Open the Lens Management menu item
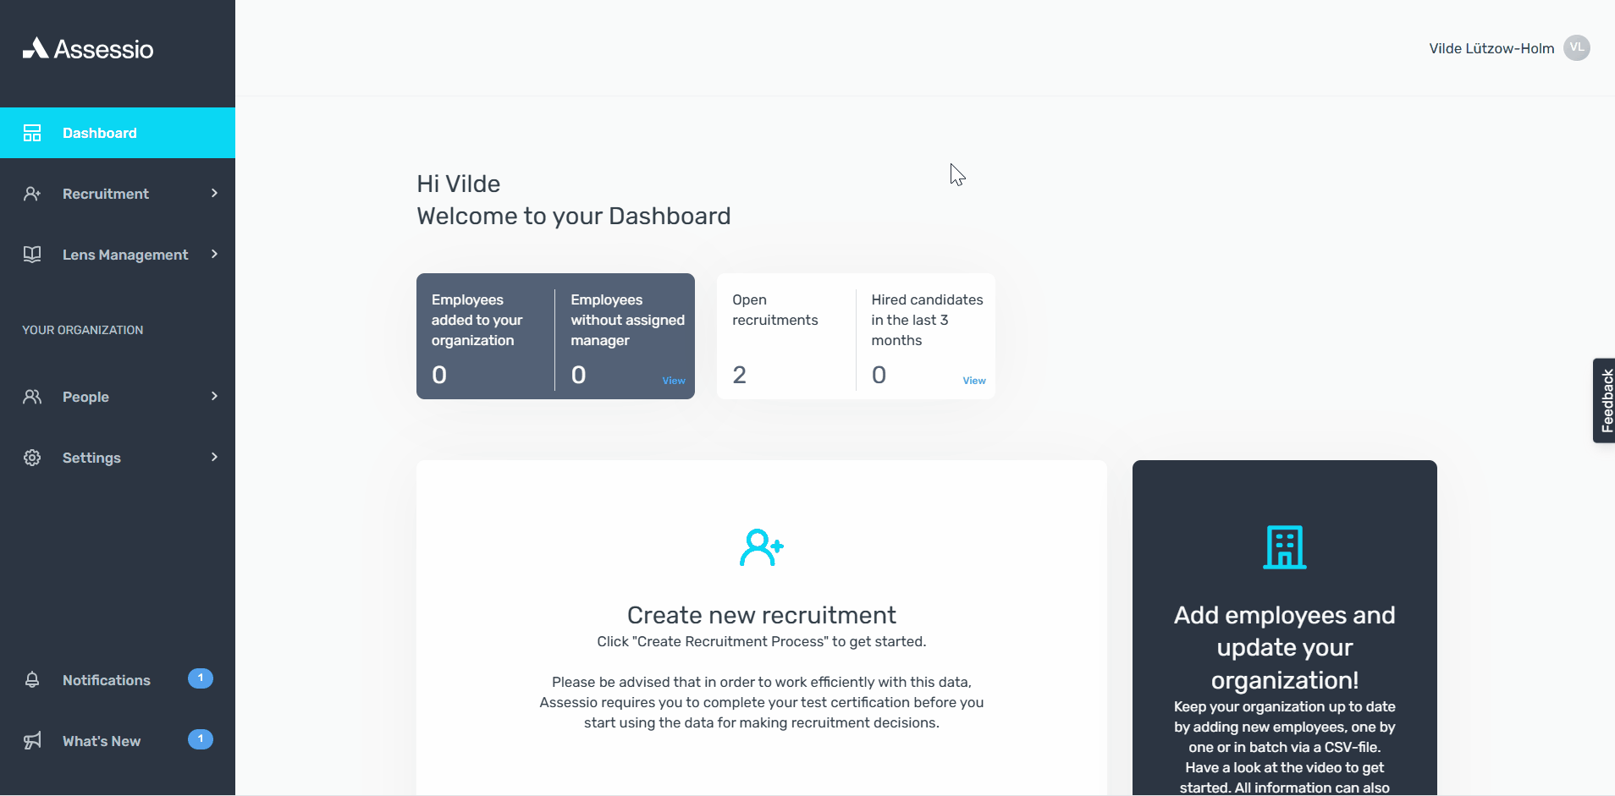Viewport: 1615px width, 796px height. (125, 254)
